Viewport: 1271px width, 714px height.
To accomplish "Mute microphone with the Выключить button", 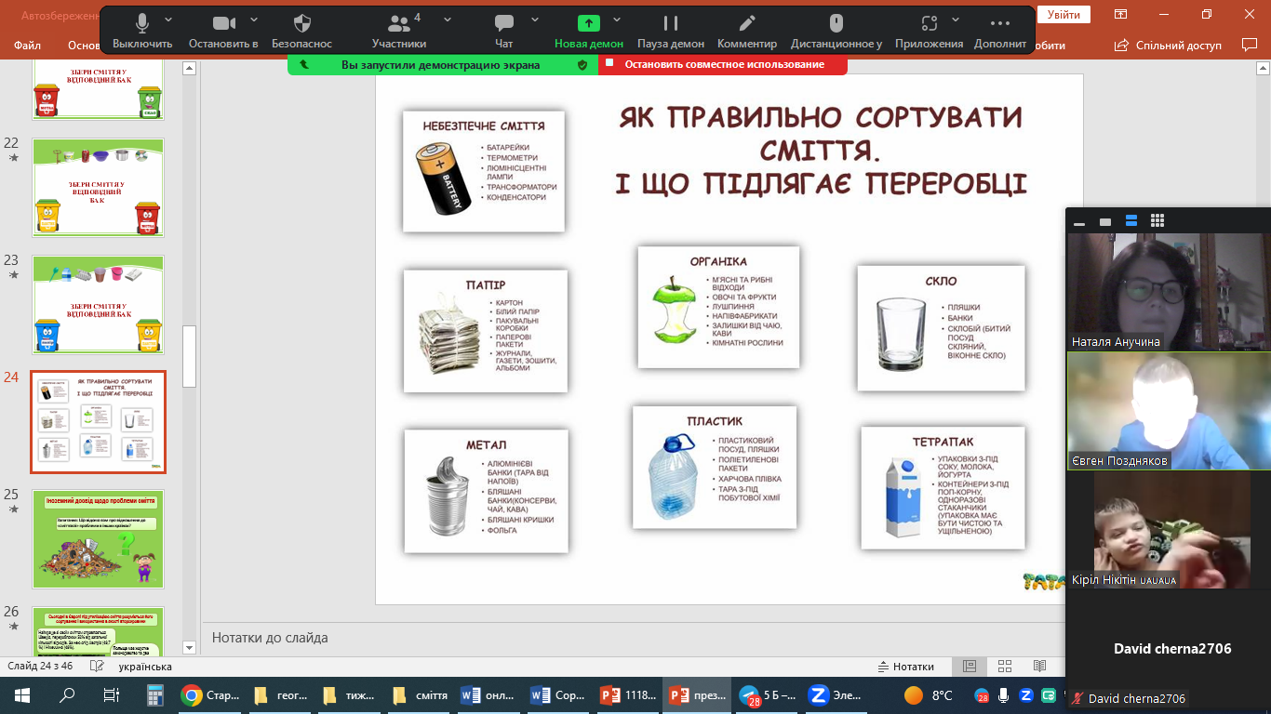I will (142, 32).
